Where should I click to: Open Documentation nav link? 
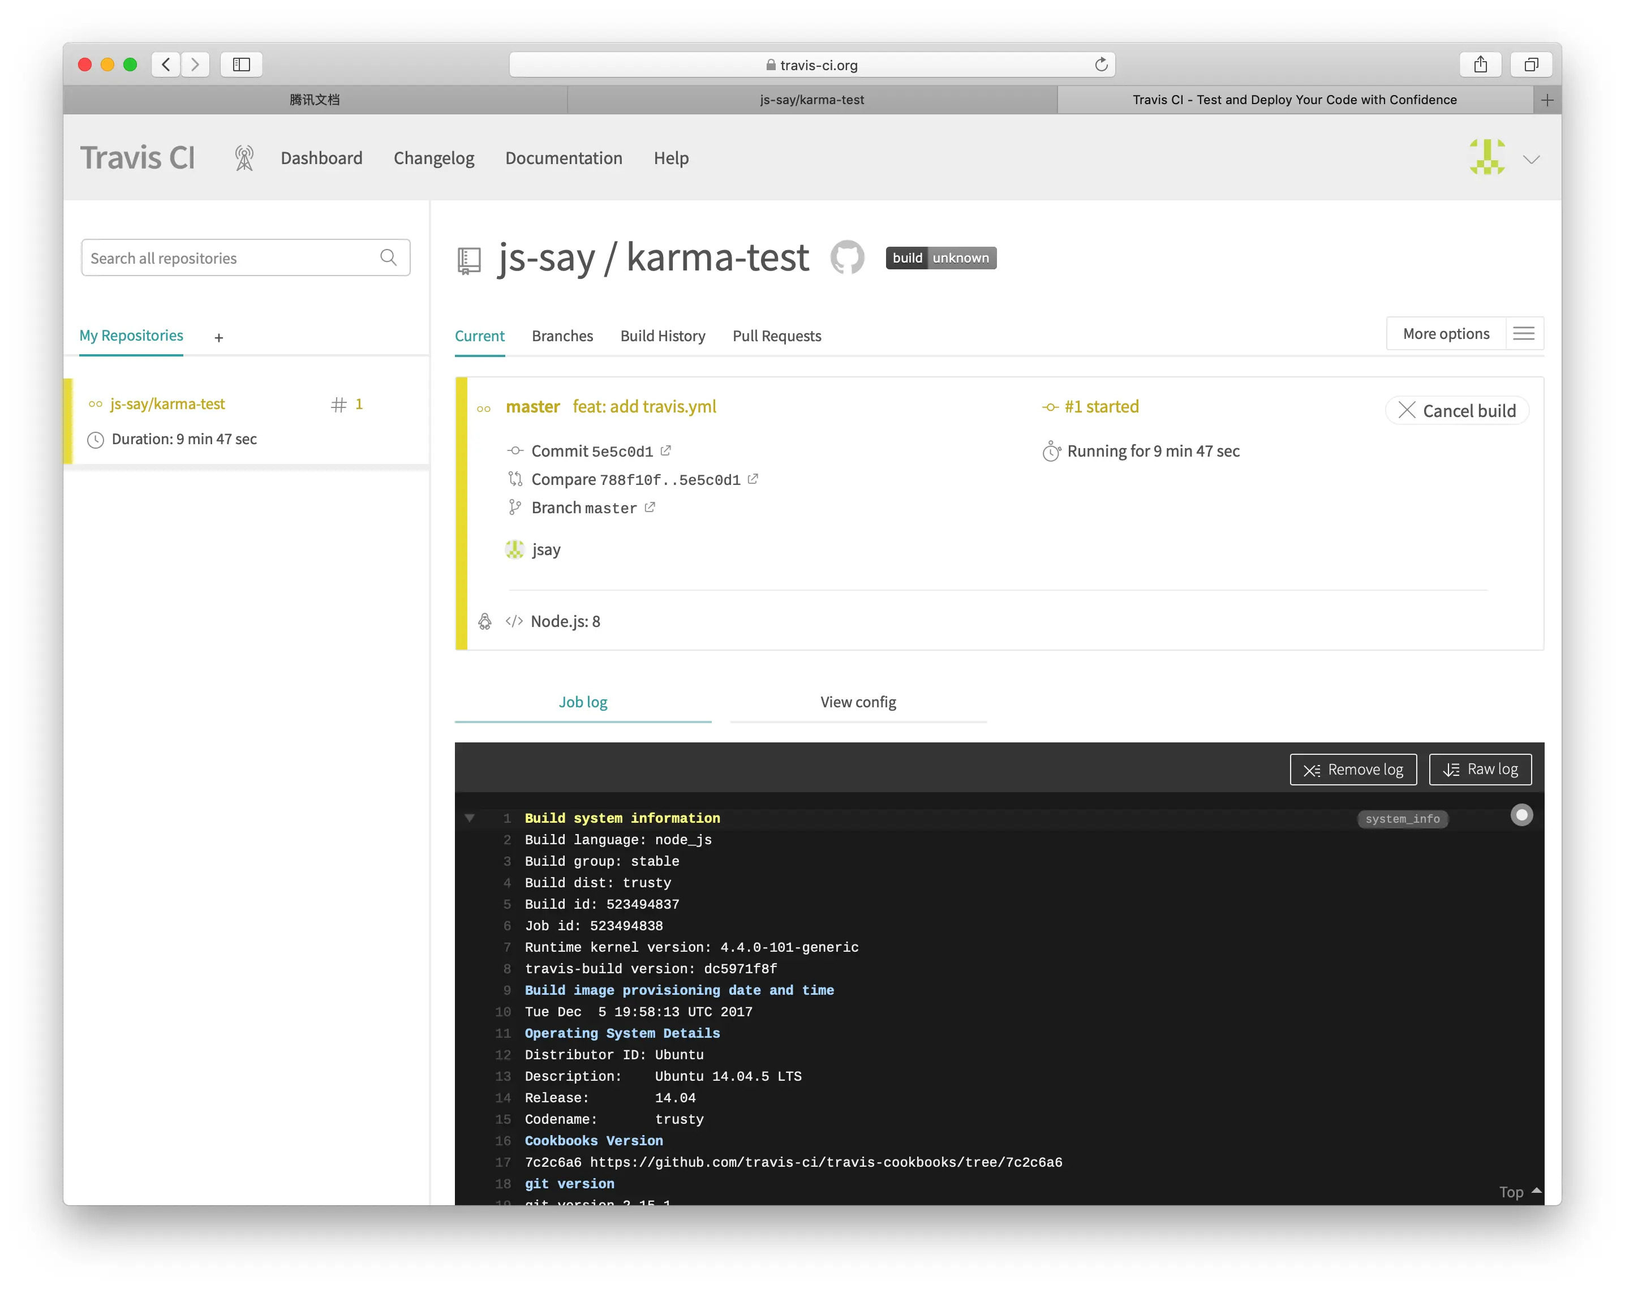click(564, 158)
